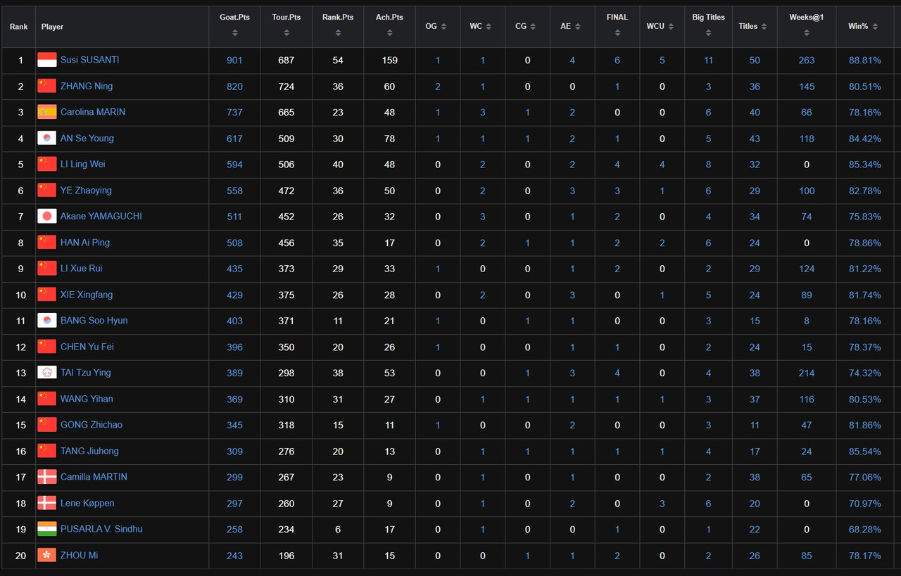Click Goat points value 901

[x=234, y=60]
